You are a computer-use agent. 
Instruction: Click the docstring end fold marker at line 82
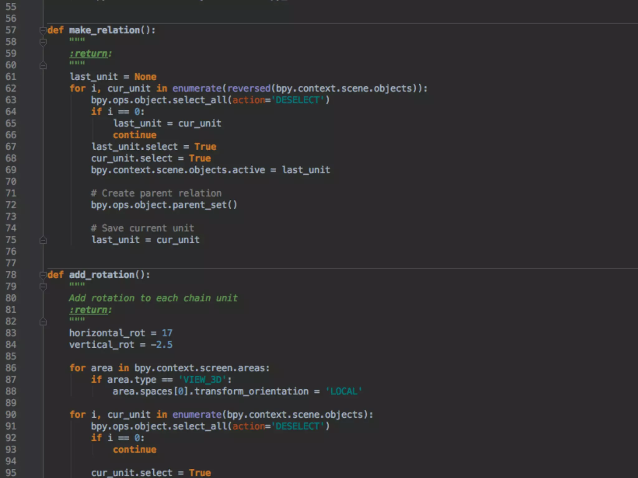pyautogui.click(x=43, y=322)
